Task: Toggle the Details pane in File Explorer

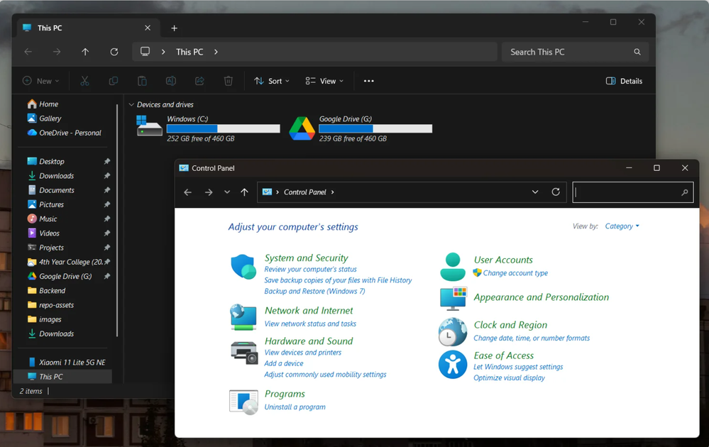Action: point(624,81)
